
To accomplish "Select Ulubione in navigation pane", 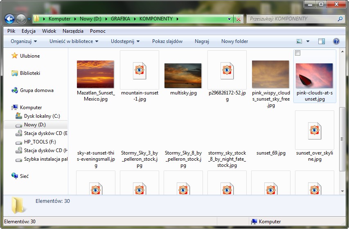I will pyautogui.click(x=30, y=56).
